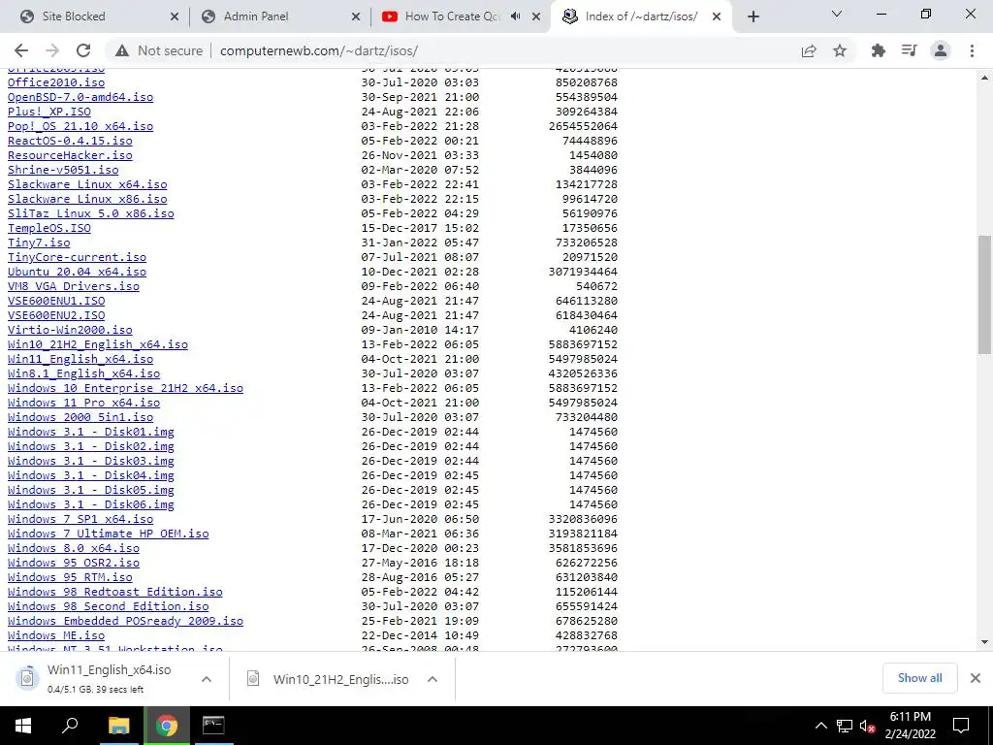Viewport: 993px width, 745px height.
Task: Reload the current page
Action: pos(83,50)
